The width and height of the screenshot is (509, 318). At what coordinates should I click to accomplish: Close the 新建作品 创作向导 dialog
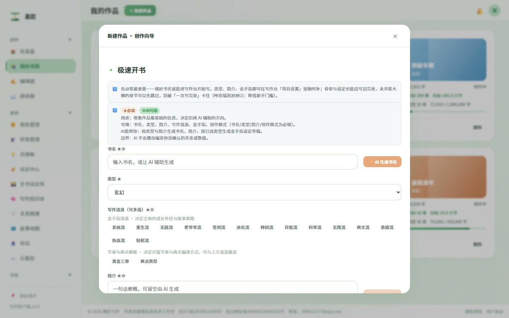tap(395, 36)
